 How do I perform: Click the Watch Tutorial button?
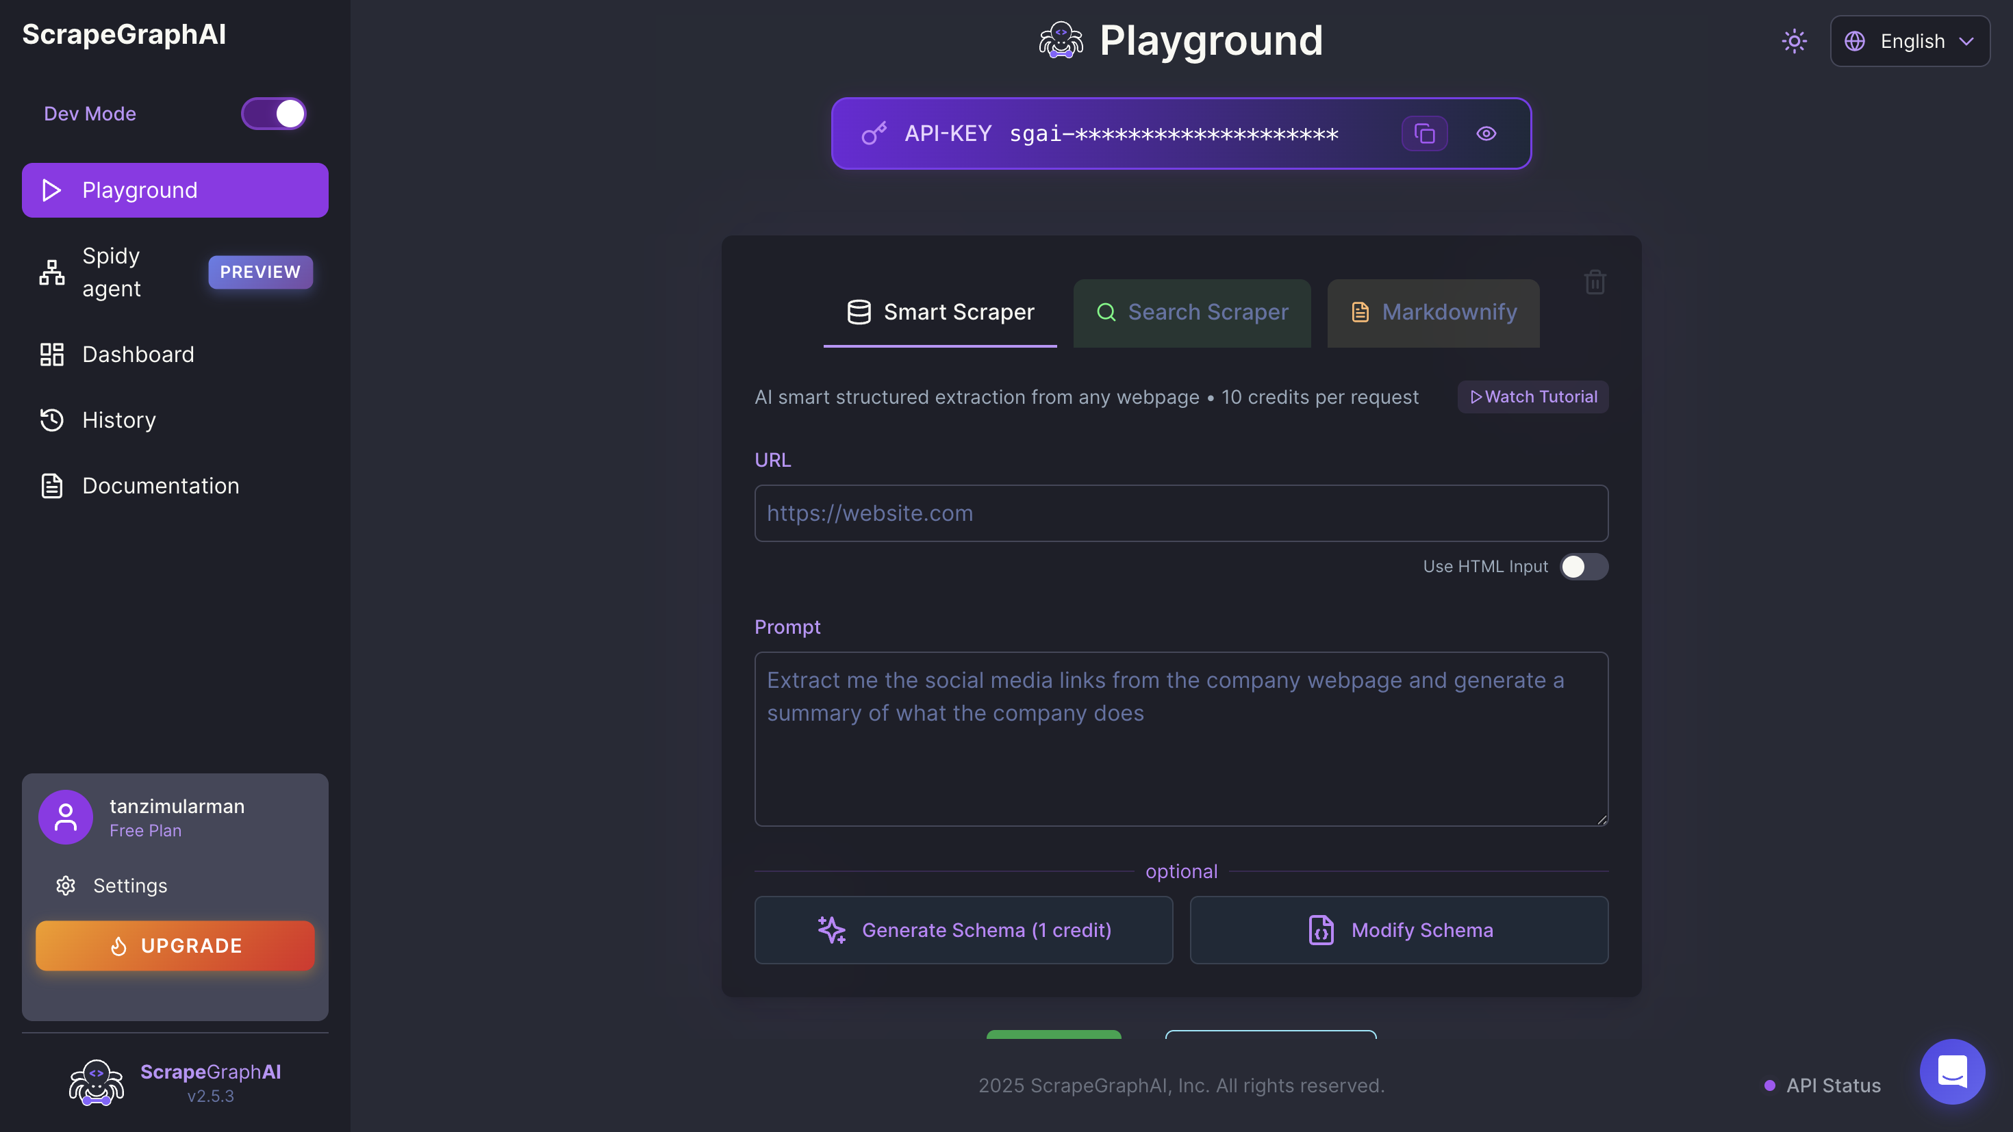click(1532, 397)
